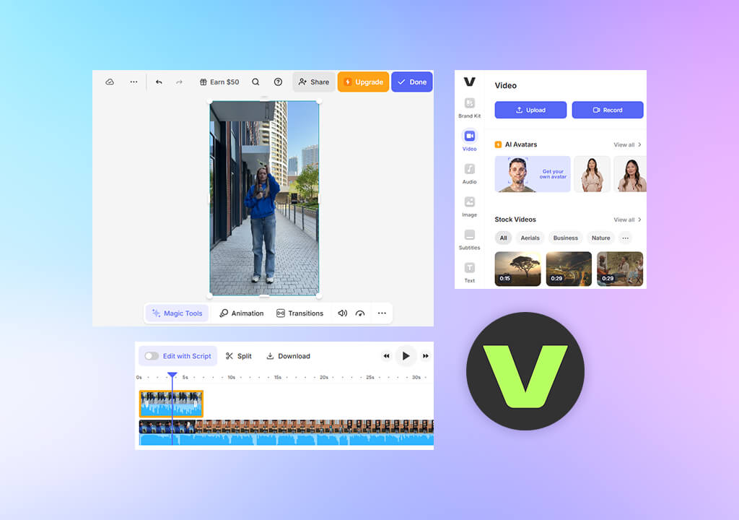Open the three-dot menu beside the cloud icon

tap(134, 82)
